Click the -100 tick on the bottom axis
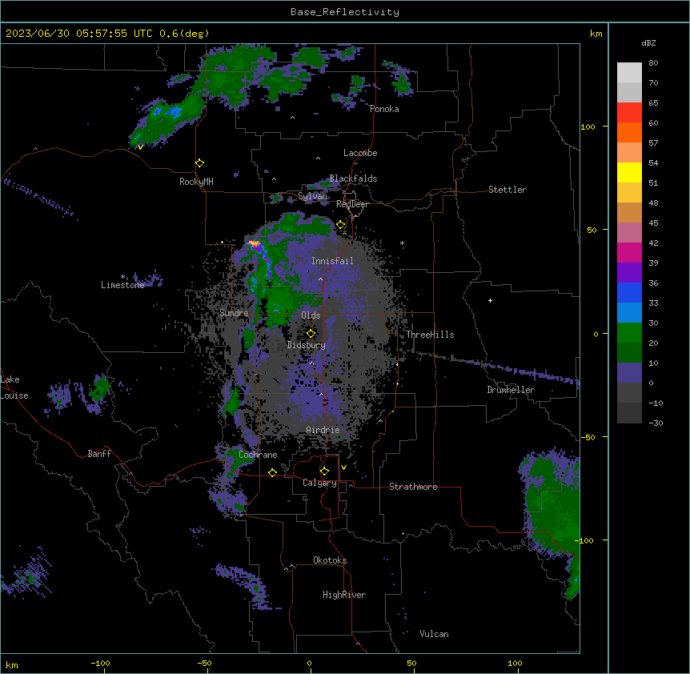Image resolution: width=690 pixels, height=674 pixels. (101, 663)
